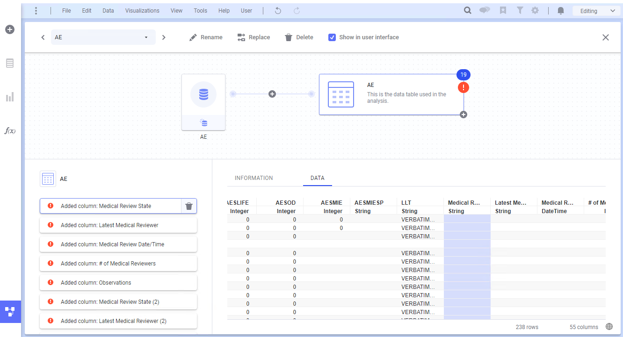
Task: Click the blue 19 steps badge
Action: point(464,75)
